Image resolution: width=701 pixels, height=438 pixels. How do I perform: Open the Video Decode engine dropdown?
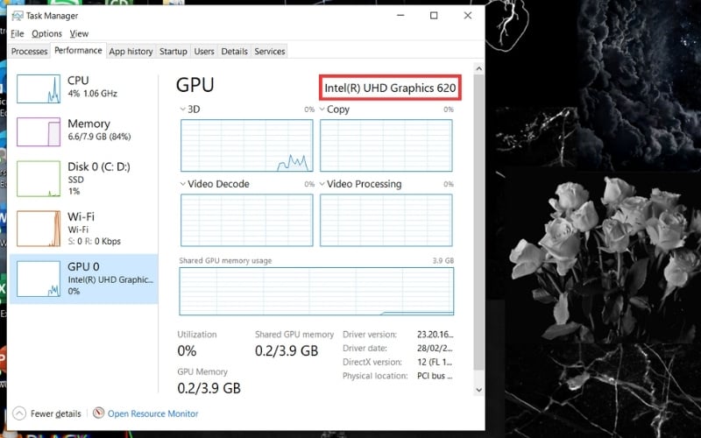coord(182,184)
